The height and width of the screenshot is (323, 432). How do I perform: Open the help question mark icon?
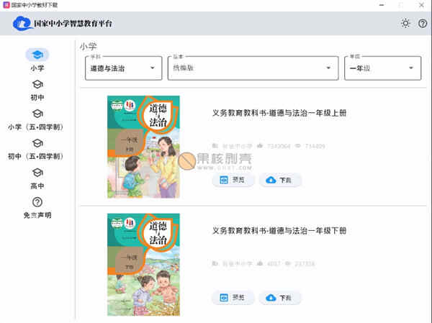pyautogui.click(x=423, y=24)
